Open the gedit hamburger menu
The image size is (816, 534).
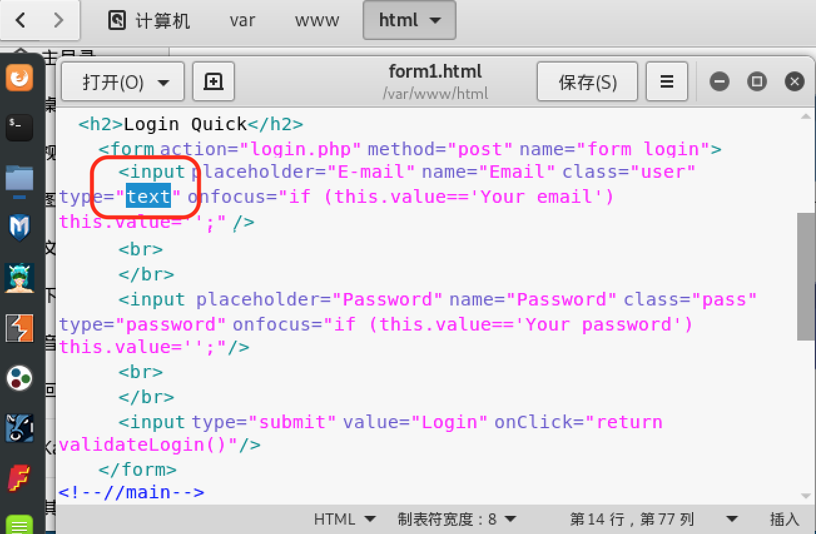coord(667,81)
